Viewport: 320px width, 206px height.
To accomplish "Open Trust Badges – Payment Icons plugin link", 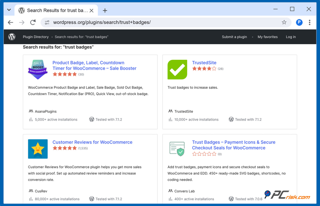I will click(233, 145).
